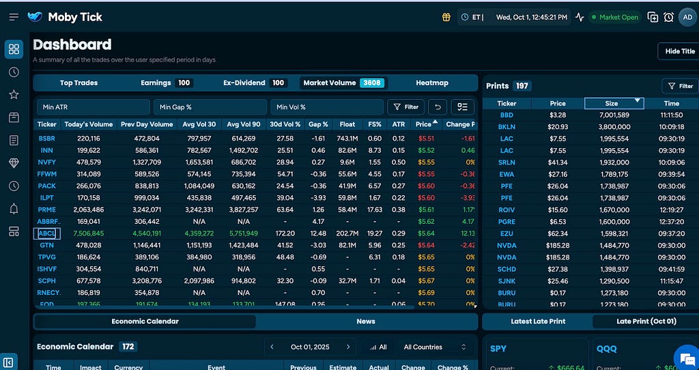Screen dimensions: 699x370
Task: Click the add-layout duplicate icon
Action: click(653, 17)
